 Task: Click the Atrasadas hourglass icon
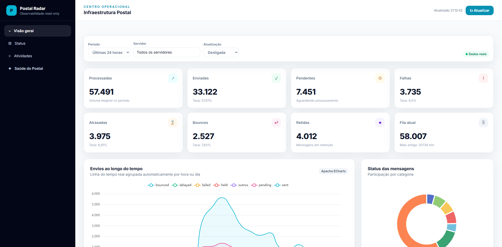coord(173,123)
